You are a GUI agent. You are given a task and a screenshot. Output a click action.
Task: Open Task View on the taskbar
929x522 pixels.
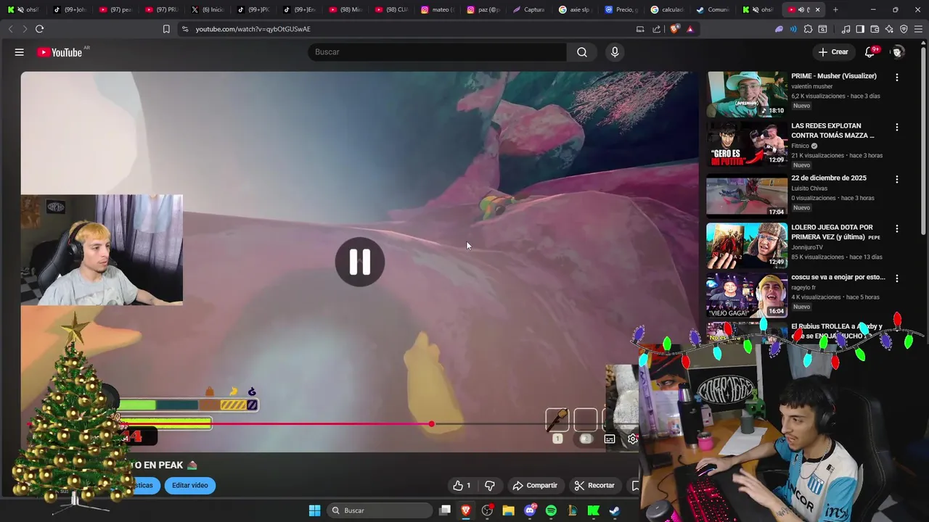click(445, 510)
